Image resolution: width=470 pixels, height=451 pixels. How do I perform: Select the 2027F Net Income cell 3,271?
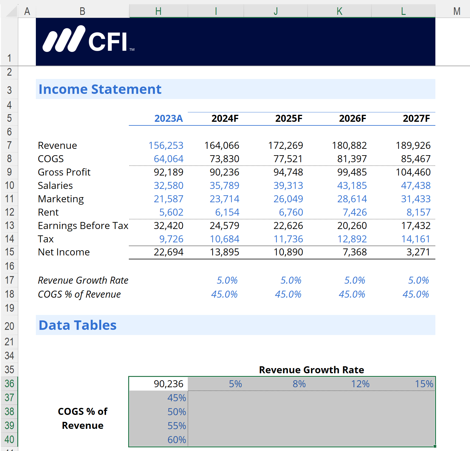418,252
